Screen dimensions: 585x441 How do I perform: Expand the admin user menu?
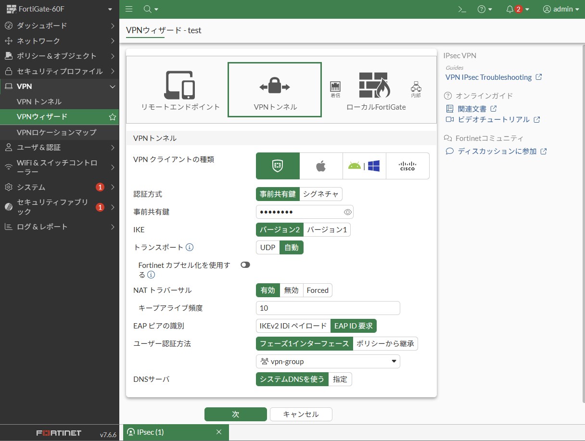(x=560, y=9)
